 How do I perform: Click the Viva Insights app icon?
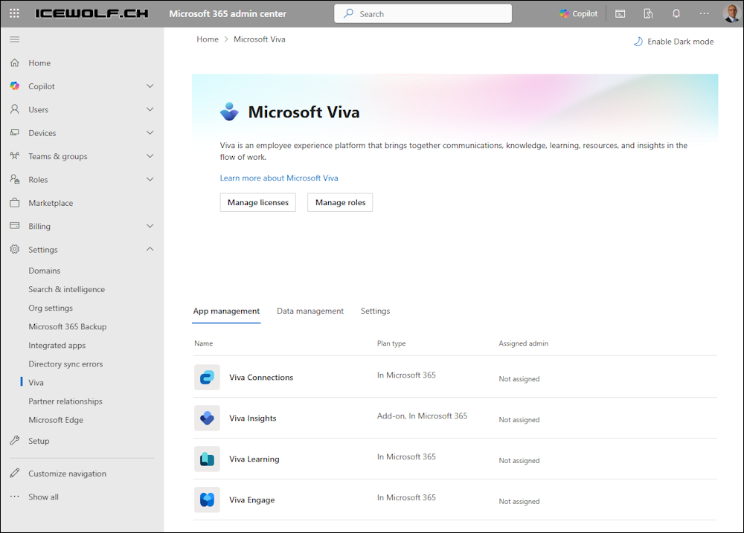(207, 419)
